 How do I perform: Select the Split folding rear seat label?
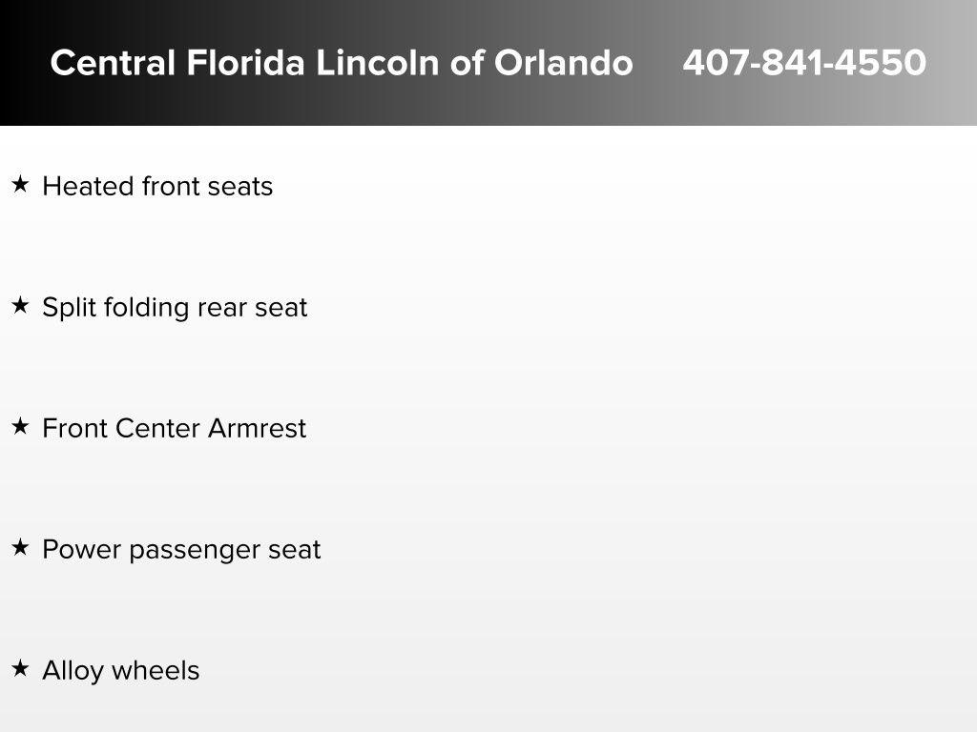click(x=176, y=308)
